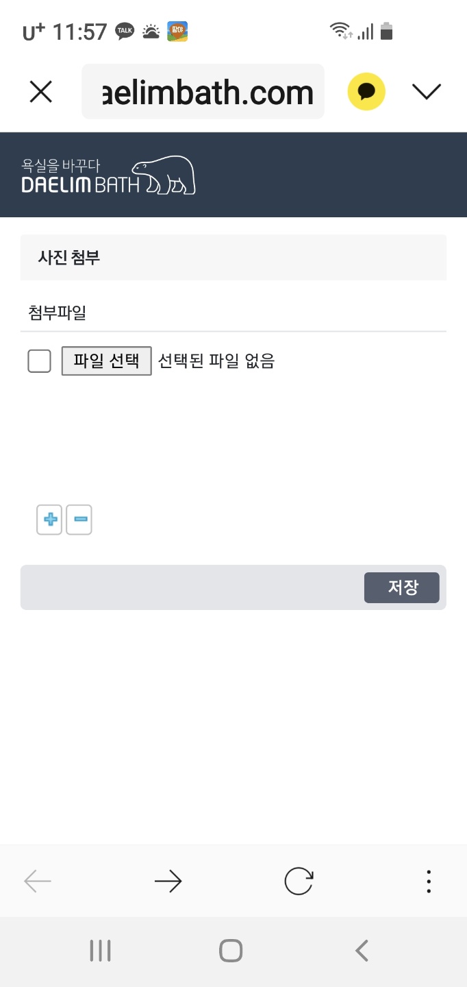Tap the Daelim Bath polar bear logo
The width and height of the screenshot is (467, 987).
click(x=109, y=175)
